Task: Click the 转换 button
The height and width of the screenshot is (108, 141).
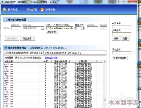Action: coord(116,38)
